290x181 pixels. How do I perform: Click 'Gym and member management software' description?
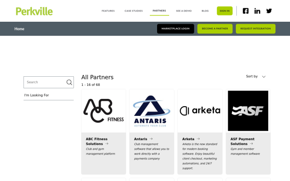(245, 151)
